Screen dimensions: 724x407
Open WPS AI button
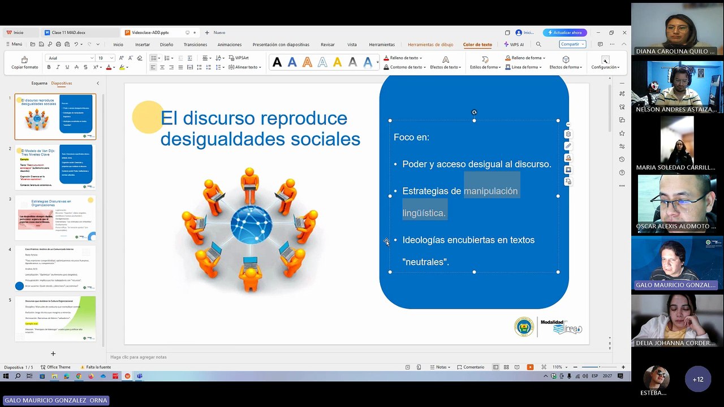[514, 45]
